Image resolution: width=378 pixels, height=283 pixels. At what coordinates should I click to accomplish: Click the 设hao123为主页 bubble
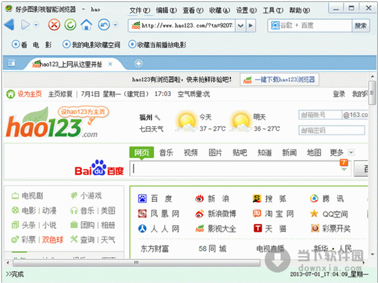click(83, 112)
